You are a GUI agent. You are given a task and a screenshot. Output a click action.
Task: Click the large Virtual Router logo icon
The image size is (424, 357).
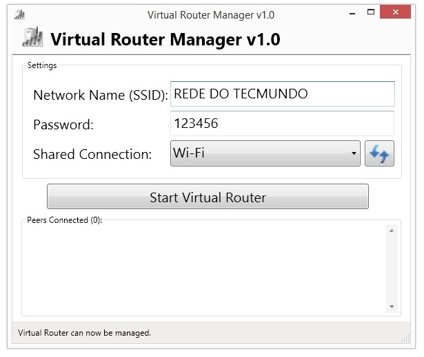tap(32, 37)
